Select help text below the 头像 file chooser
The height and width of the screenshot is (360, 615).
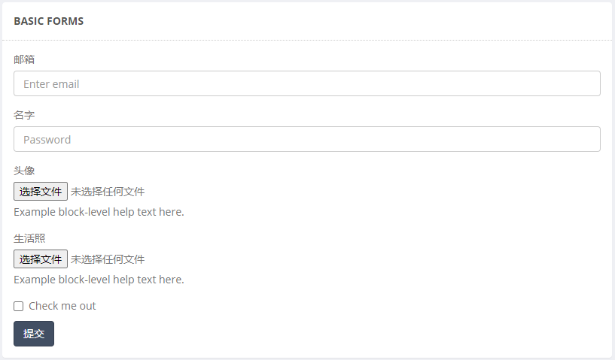pos(99,212)
